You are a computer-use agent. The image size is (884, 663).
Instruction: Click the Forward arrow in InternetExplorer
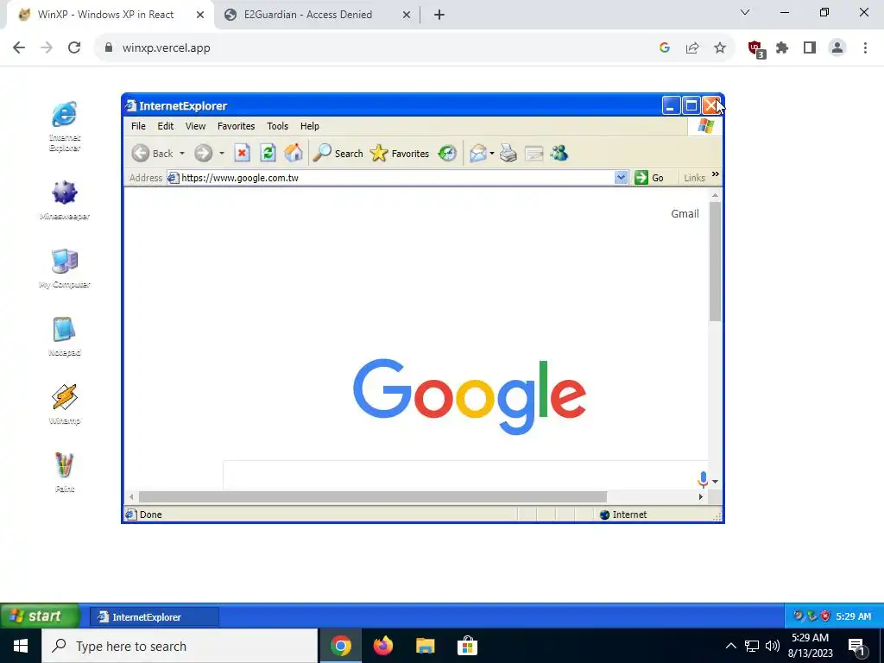pyautogui.click(x=204, y=154)
